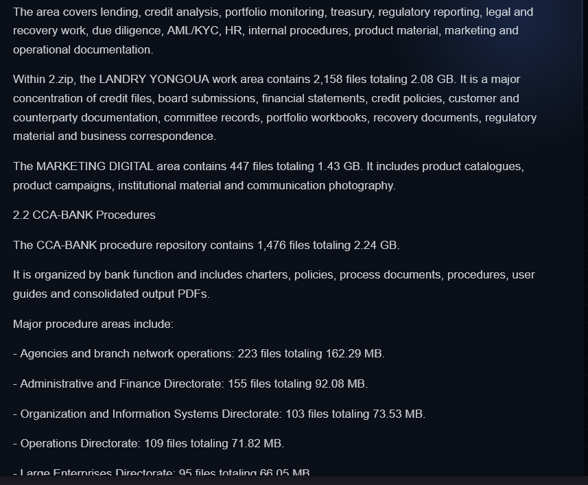Select the Agencies and branch network operations line
Viewport: 588px width, 485px height.
(199, 354)
